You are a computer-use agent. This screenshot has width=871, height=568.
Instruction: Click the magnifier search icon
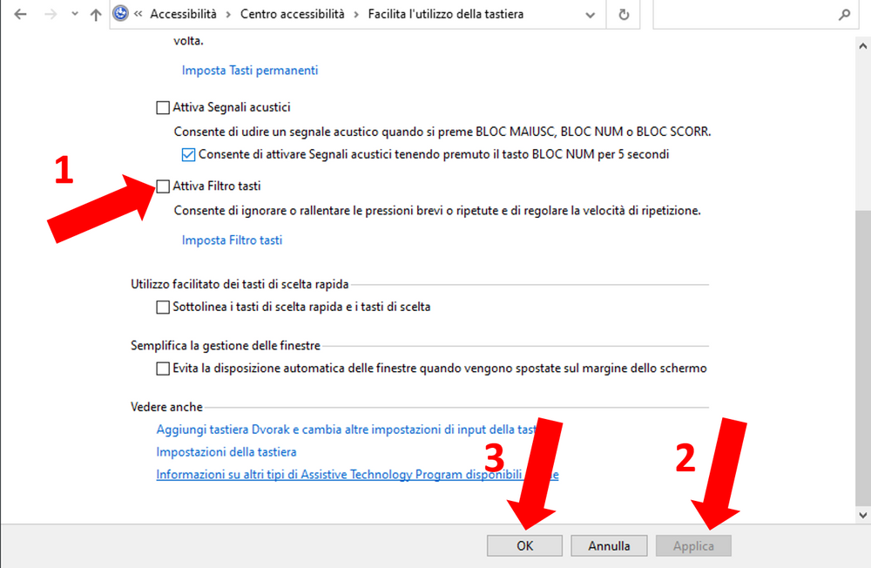844,15
